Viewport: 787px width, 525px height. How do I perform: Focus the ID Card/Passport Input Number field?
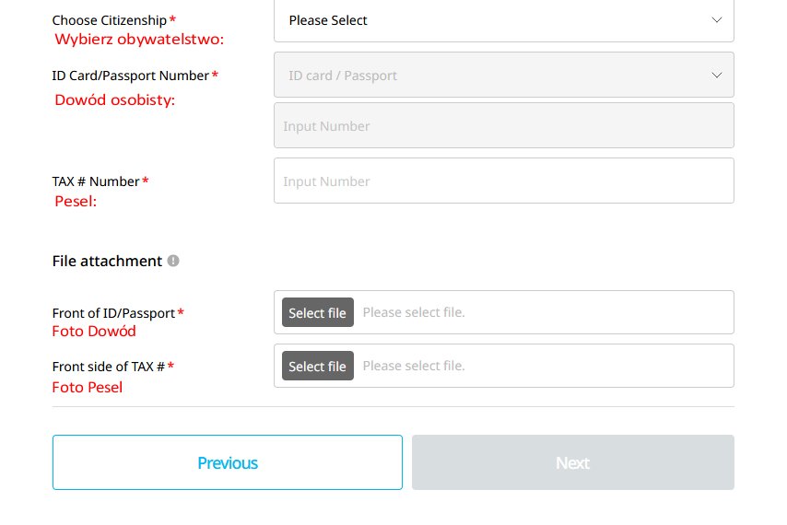504,125
